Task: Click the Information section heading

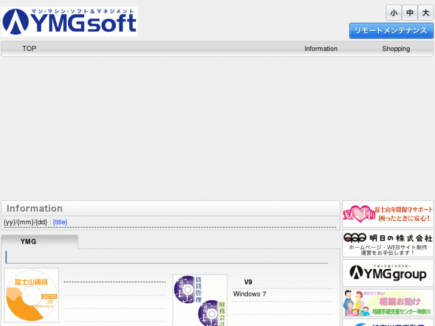Action: 34,209
